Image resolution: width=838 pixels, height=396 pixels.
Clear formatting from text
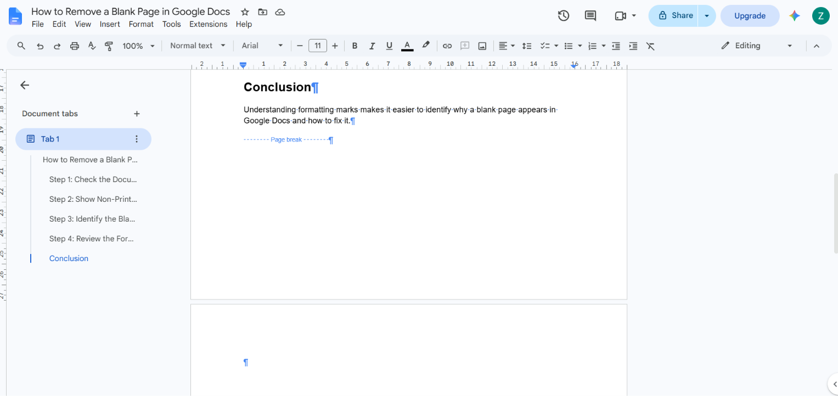coord(651,46)
